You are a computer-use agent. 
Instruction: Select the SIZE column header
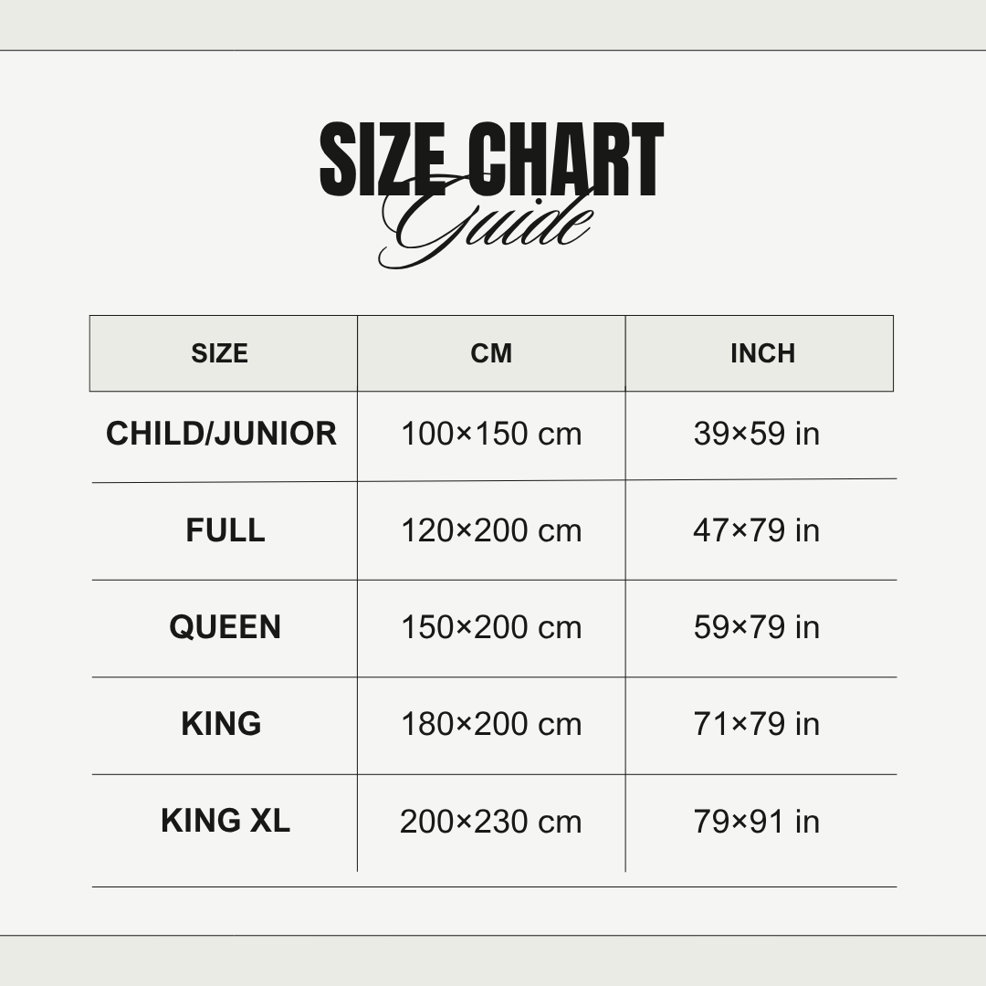click(220, 353)
